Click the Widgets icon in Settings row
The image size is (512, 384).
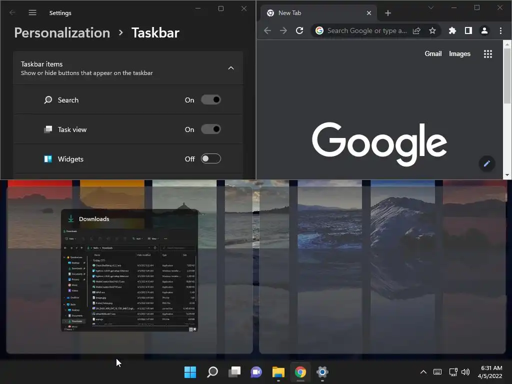pos(48,158)
